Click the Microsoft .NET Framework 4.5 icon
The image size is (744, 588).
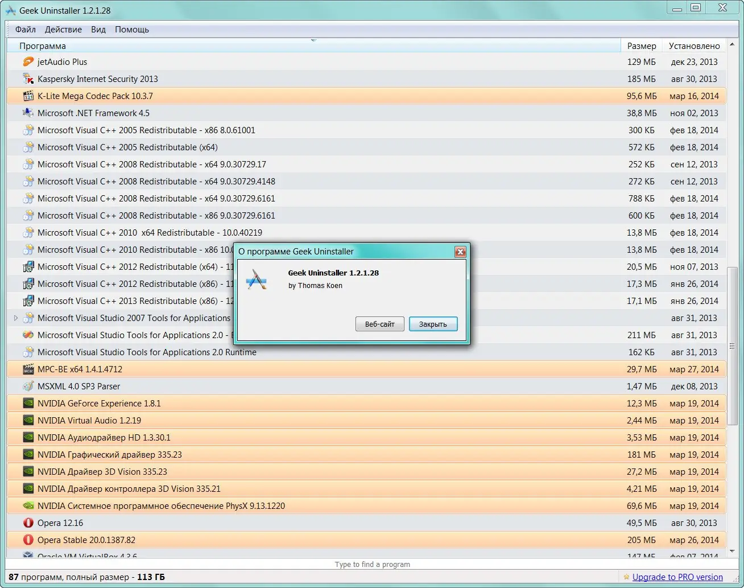[x=28, y=113]
